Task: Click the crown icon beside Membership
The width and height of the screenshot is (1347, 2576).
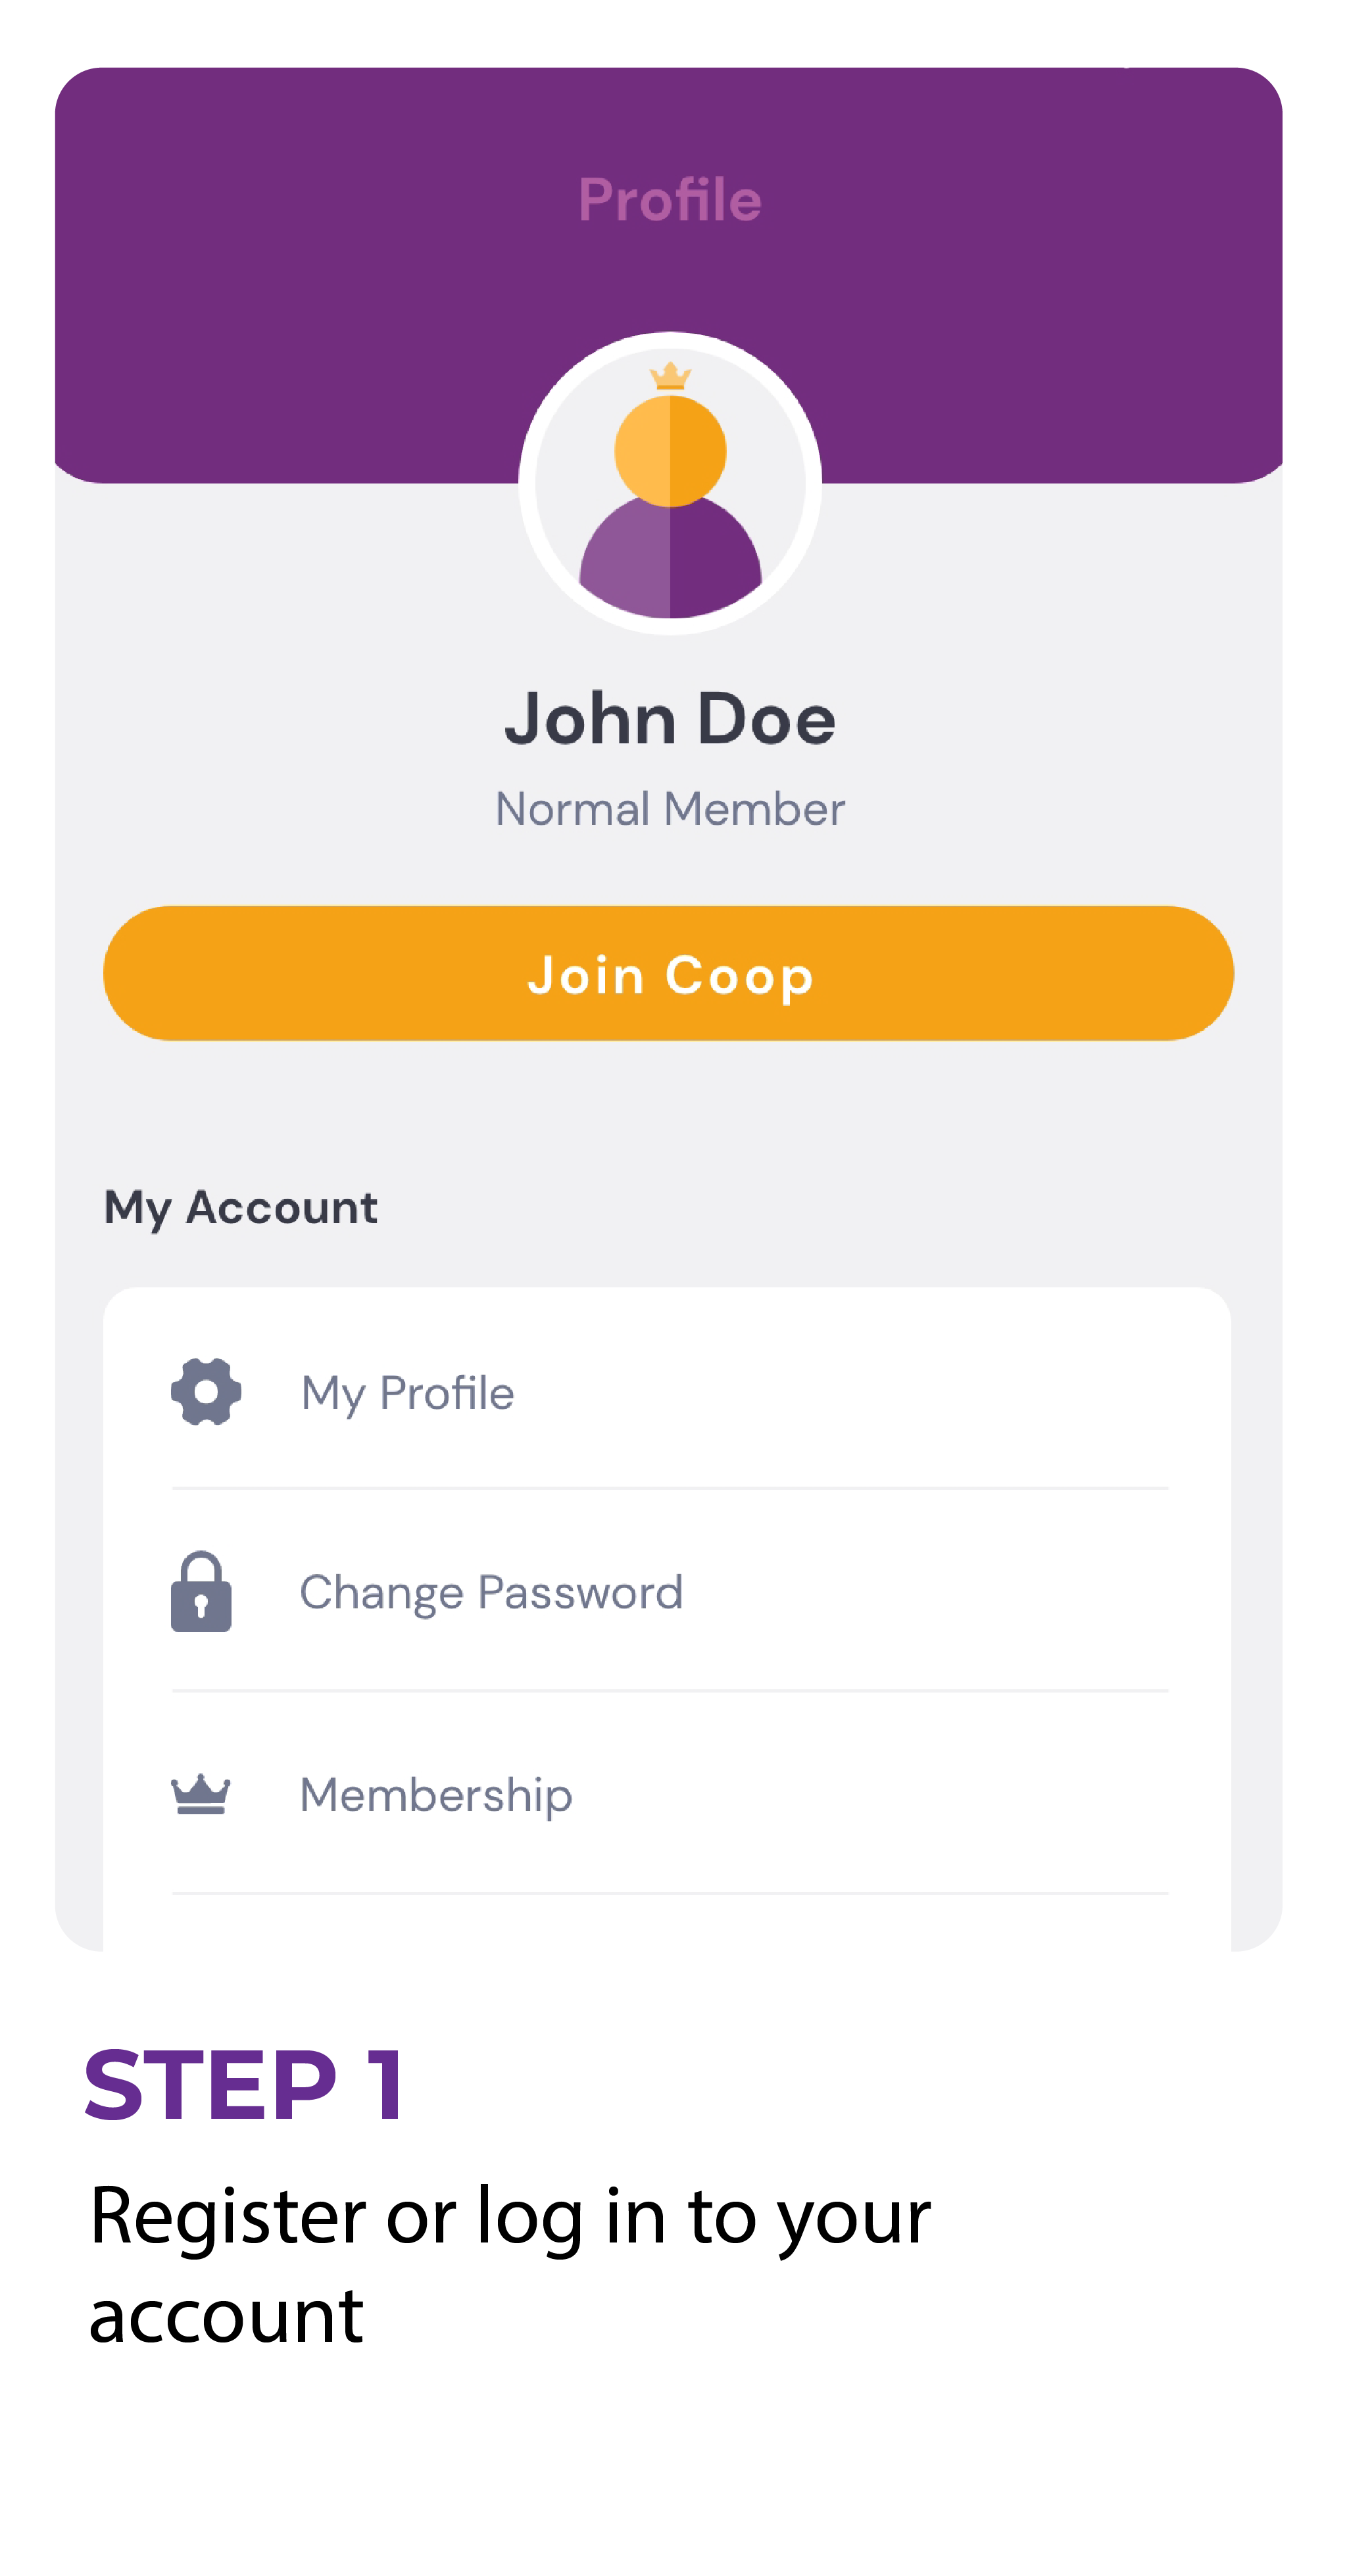Action: [x=201, y=1794]
